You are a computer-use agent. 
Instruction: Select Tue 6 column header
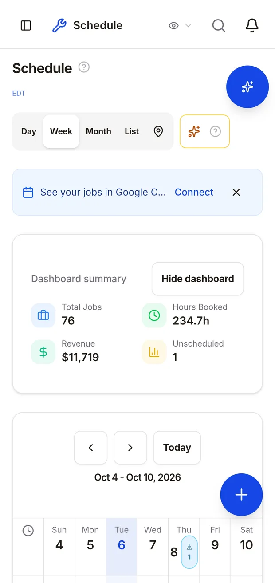pyautogui.click(x=122, y=547)
